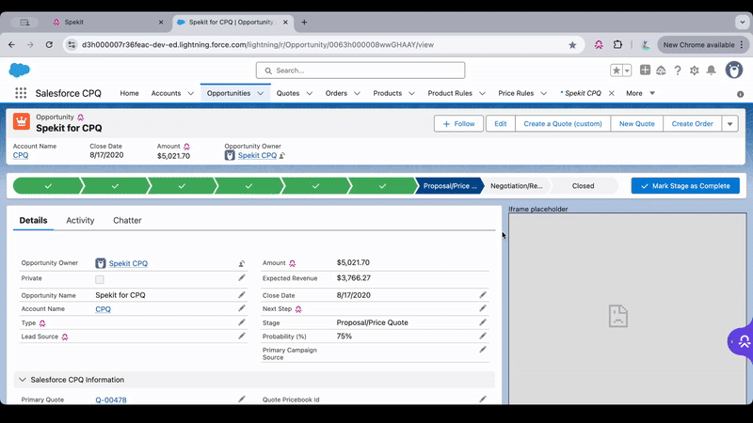Focus the Salesforce global search box

[360, 70]
